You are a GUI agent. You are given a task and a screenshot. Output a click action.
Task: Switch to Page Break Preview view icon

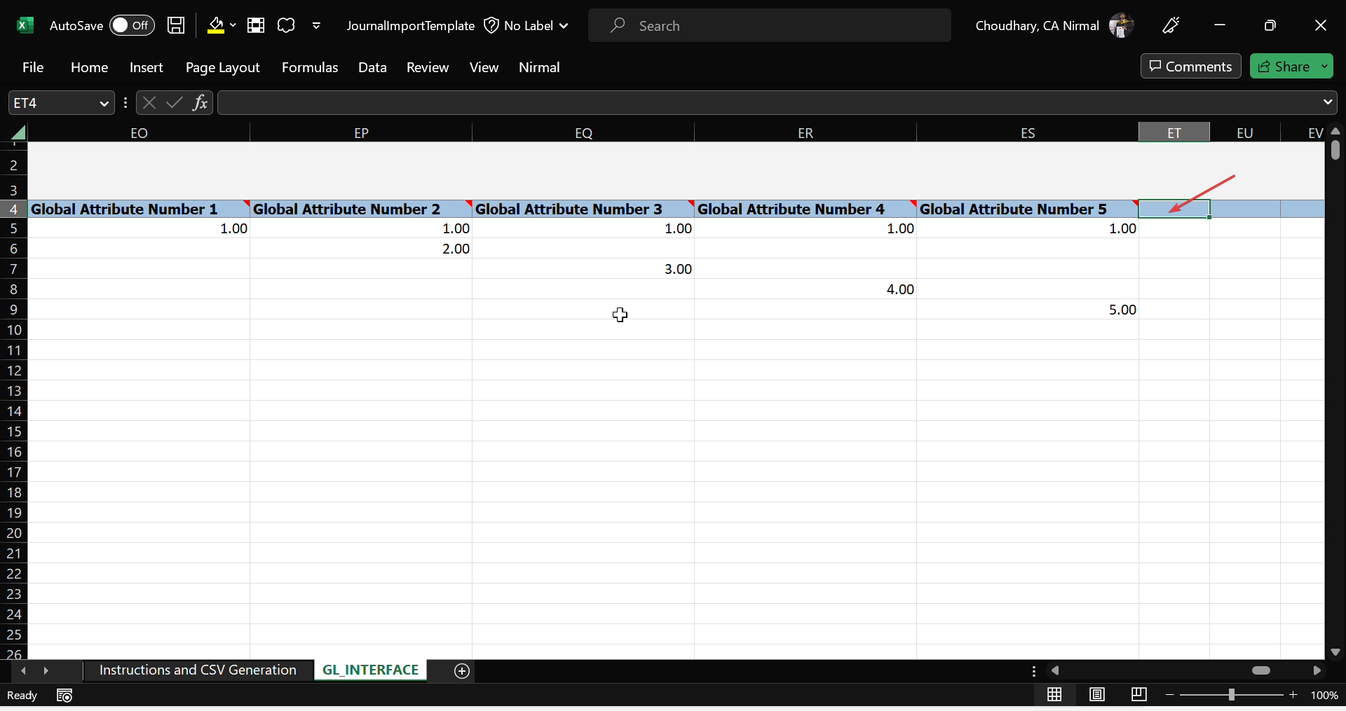click(x=1138, y=695)
